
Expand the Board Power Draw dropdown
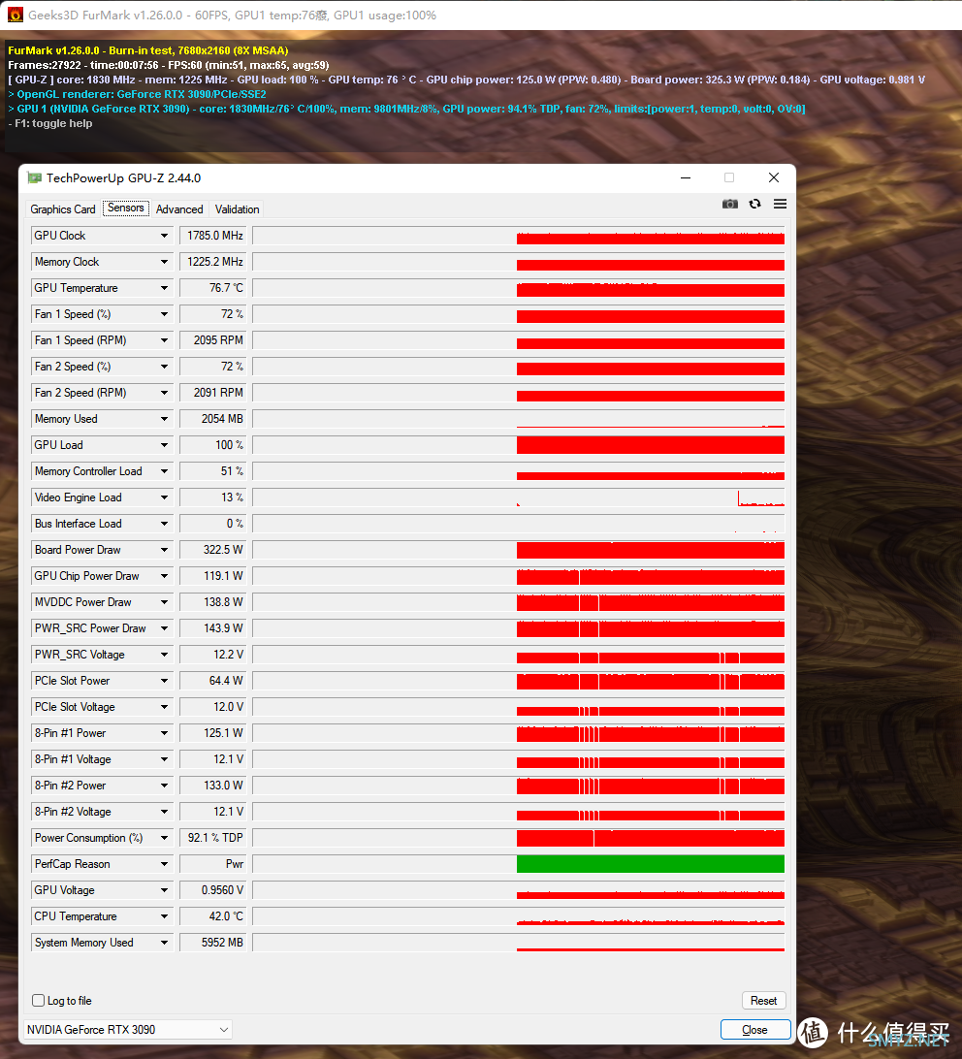[164, 550]
